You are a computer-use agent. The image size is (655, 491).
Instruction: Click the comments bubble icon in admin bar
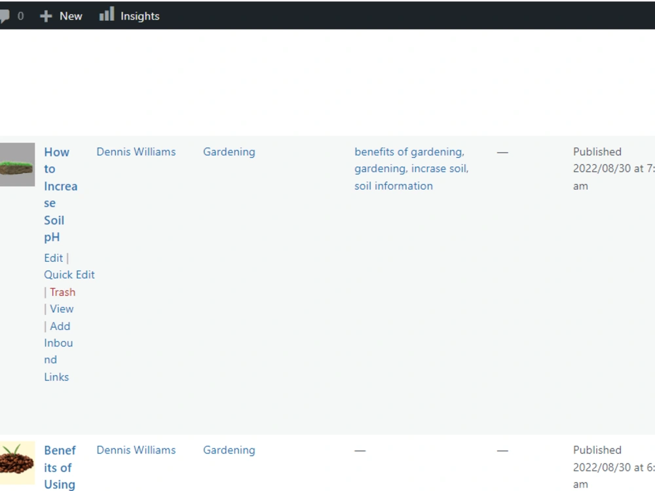(5, 16)
